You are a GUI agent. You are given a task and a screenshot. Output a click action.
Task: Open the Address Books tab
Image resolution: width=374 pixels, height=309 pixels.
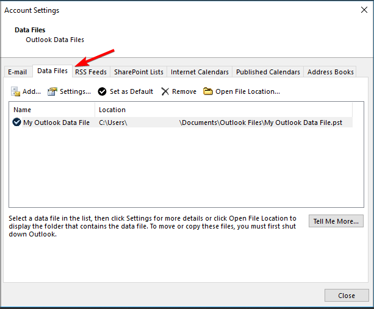coord(330,72)
